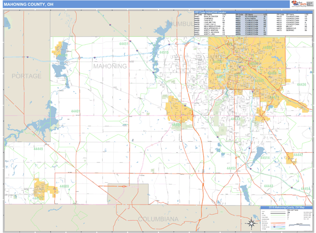
Task: Click the ZIP code 44443 label
Action: [269, 186]
